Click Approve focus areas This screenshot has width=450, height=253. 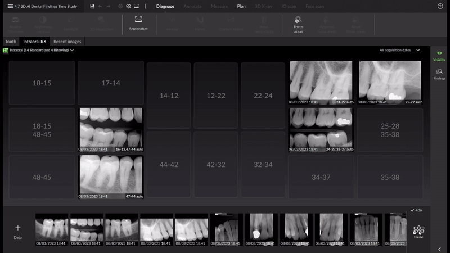click(x=327, y=25)
